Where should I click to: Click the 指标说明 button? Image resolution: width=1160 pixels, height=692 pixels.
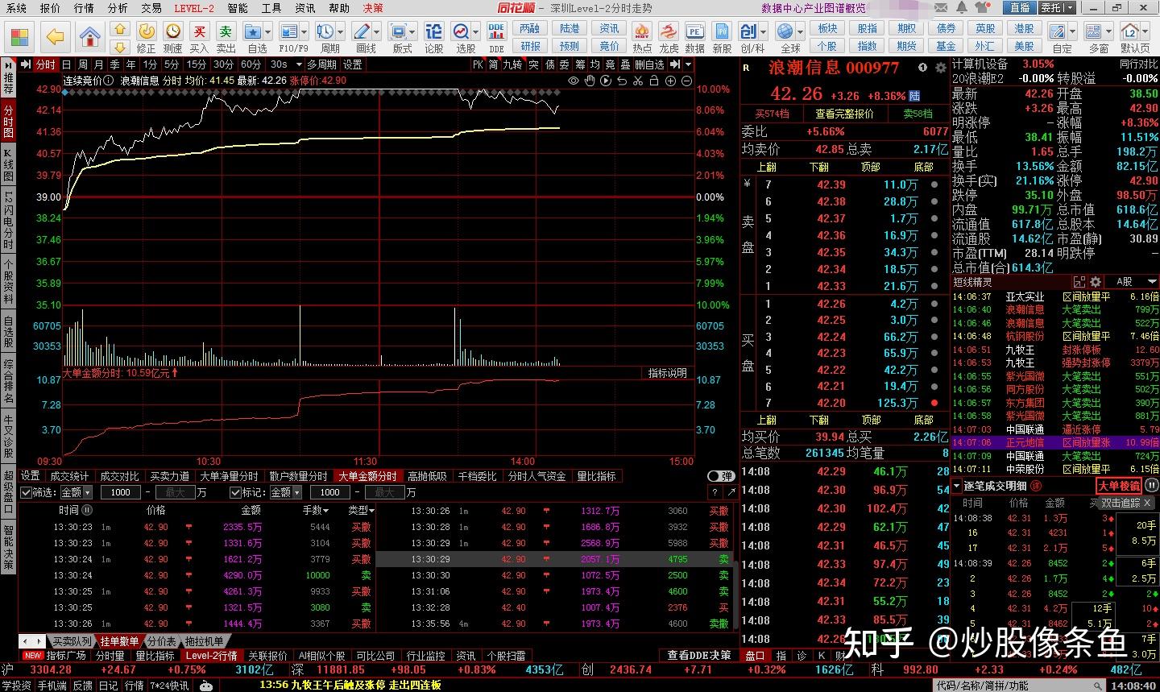(x=668, y=373)
